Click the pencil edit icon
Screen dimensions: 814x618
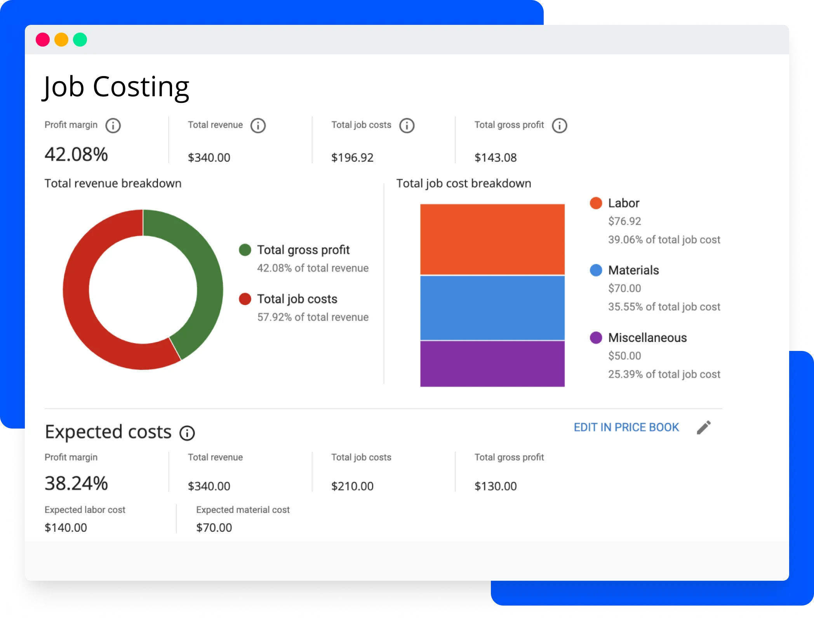pyautogui.click(x=703, y=427)
